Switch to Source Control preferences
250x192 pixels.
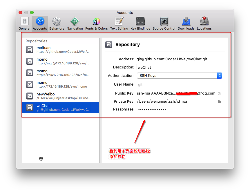(164, 23)
